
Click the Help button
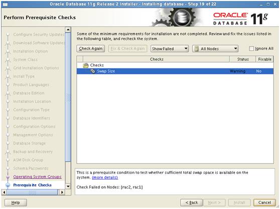tap(16, 202)
